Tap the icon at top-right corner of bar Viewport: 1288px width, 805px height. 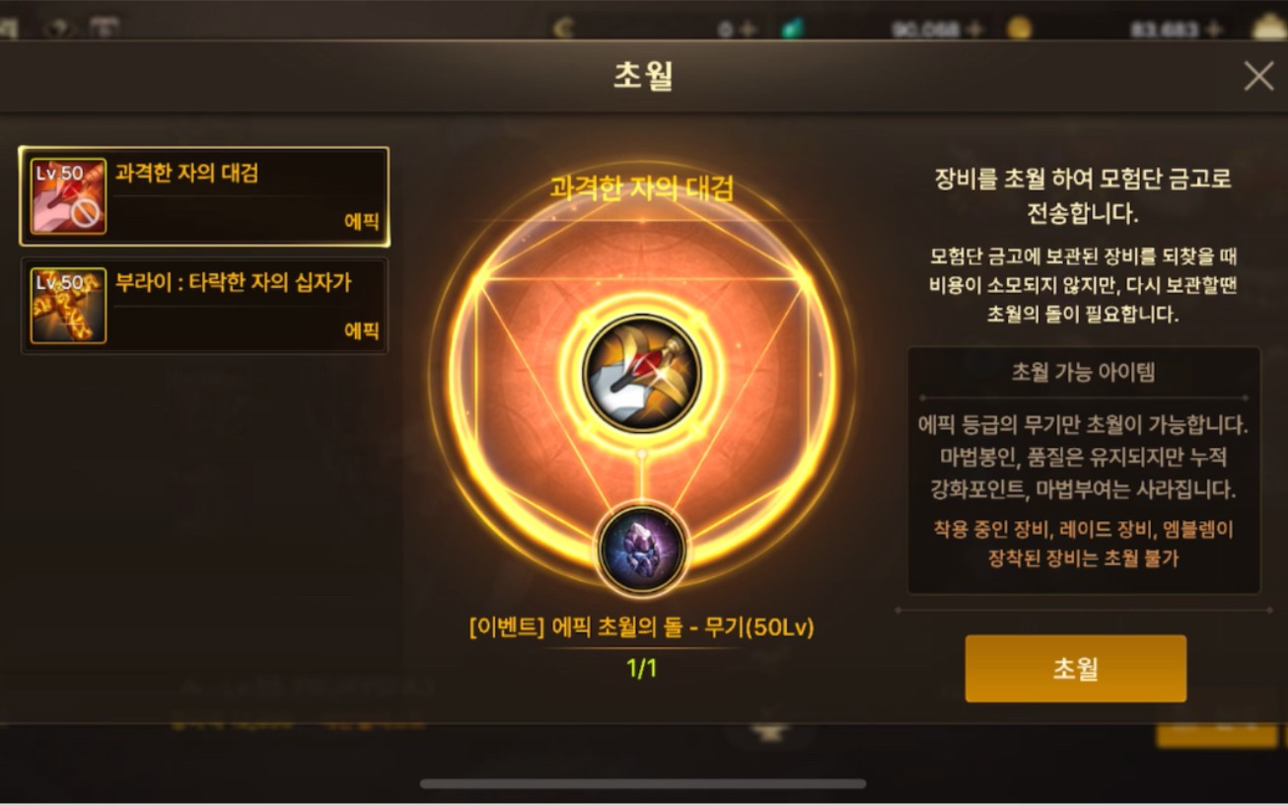click(x=1269, y=29)
